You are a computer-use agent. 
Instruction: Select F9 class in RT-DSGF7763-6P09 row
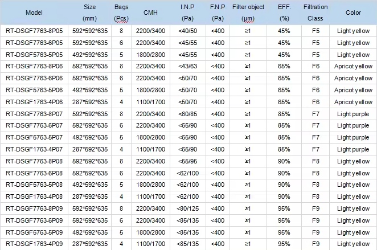[315, 221]
